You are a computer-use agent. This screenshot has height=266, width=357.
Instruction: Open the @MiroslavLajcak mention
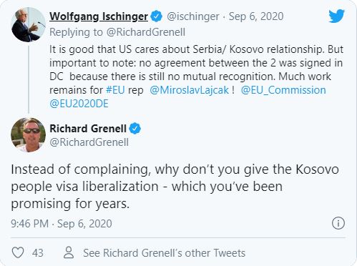[x=190, y=90]
